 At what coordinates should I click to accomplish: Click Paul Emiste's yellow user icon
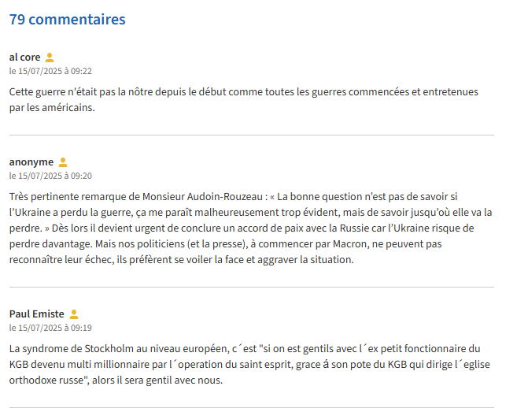click(74, 314)
